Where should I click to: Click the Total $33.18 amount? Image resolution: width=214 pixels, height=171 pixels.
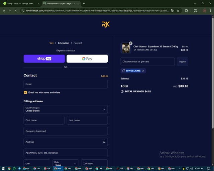183,86
